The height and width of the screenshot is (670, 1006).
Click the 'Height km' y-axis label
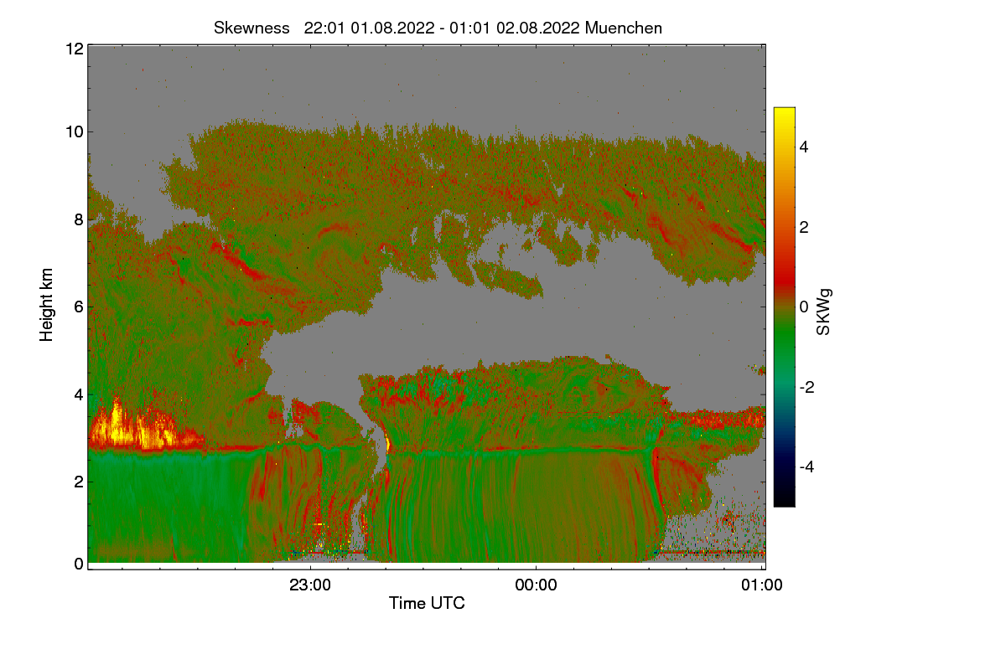[47, 306]
